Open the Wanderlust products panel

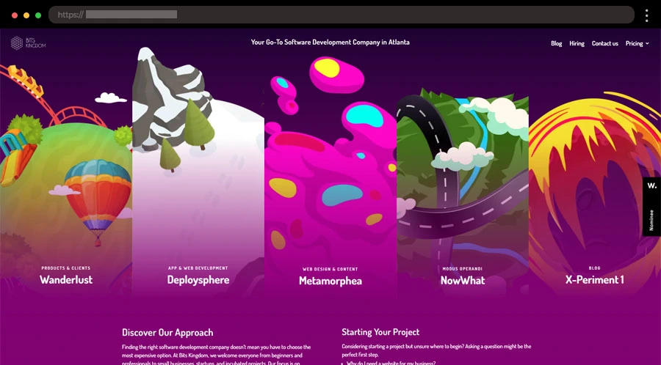(x=66, y=279)
